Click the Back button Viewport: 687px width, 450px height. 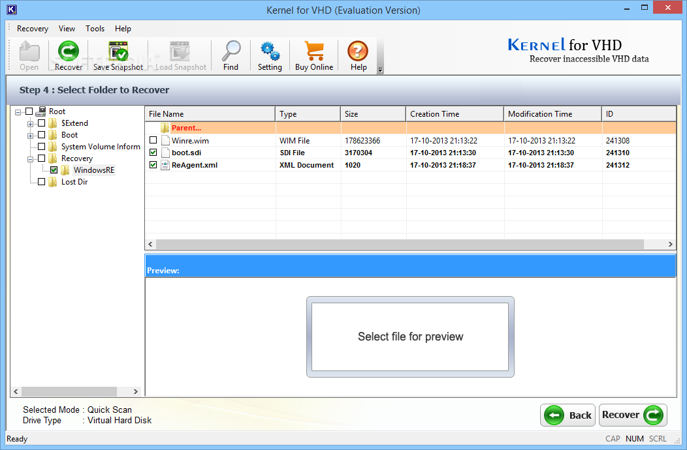(568, 415)
